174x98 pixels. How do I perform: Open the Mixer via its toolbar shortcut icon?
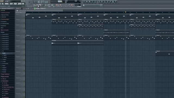click(x=95, y=2)
